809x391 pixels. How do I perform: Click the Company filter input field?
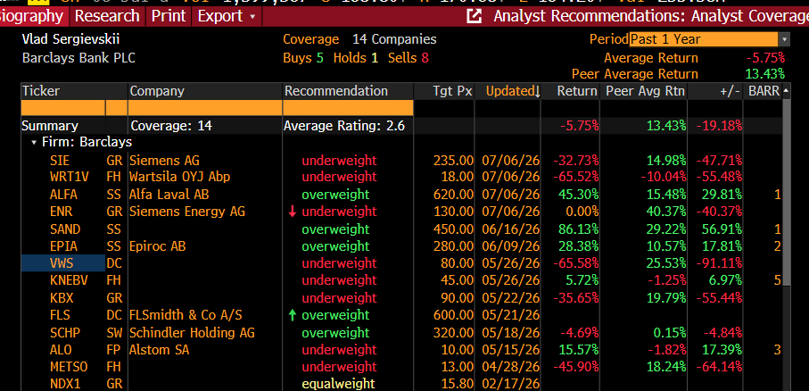[x=205, y=108]
